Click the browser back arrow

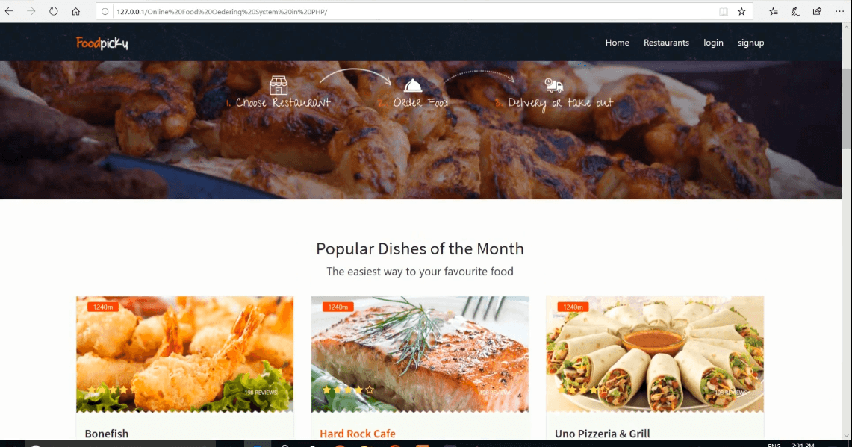point(9,11)
